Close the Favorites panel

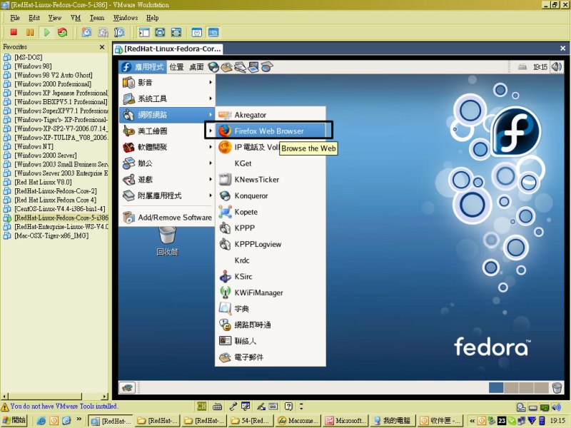pyautogui.click(x=102, y=47)
